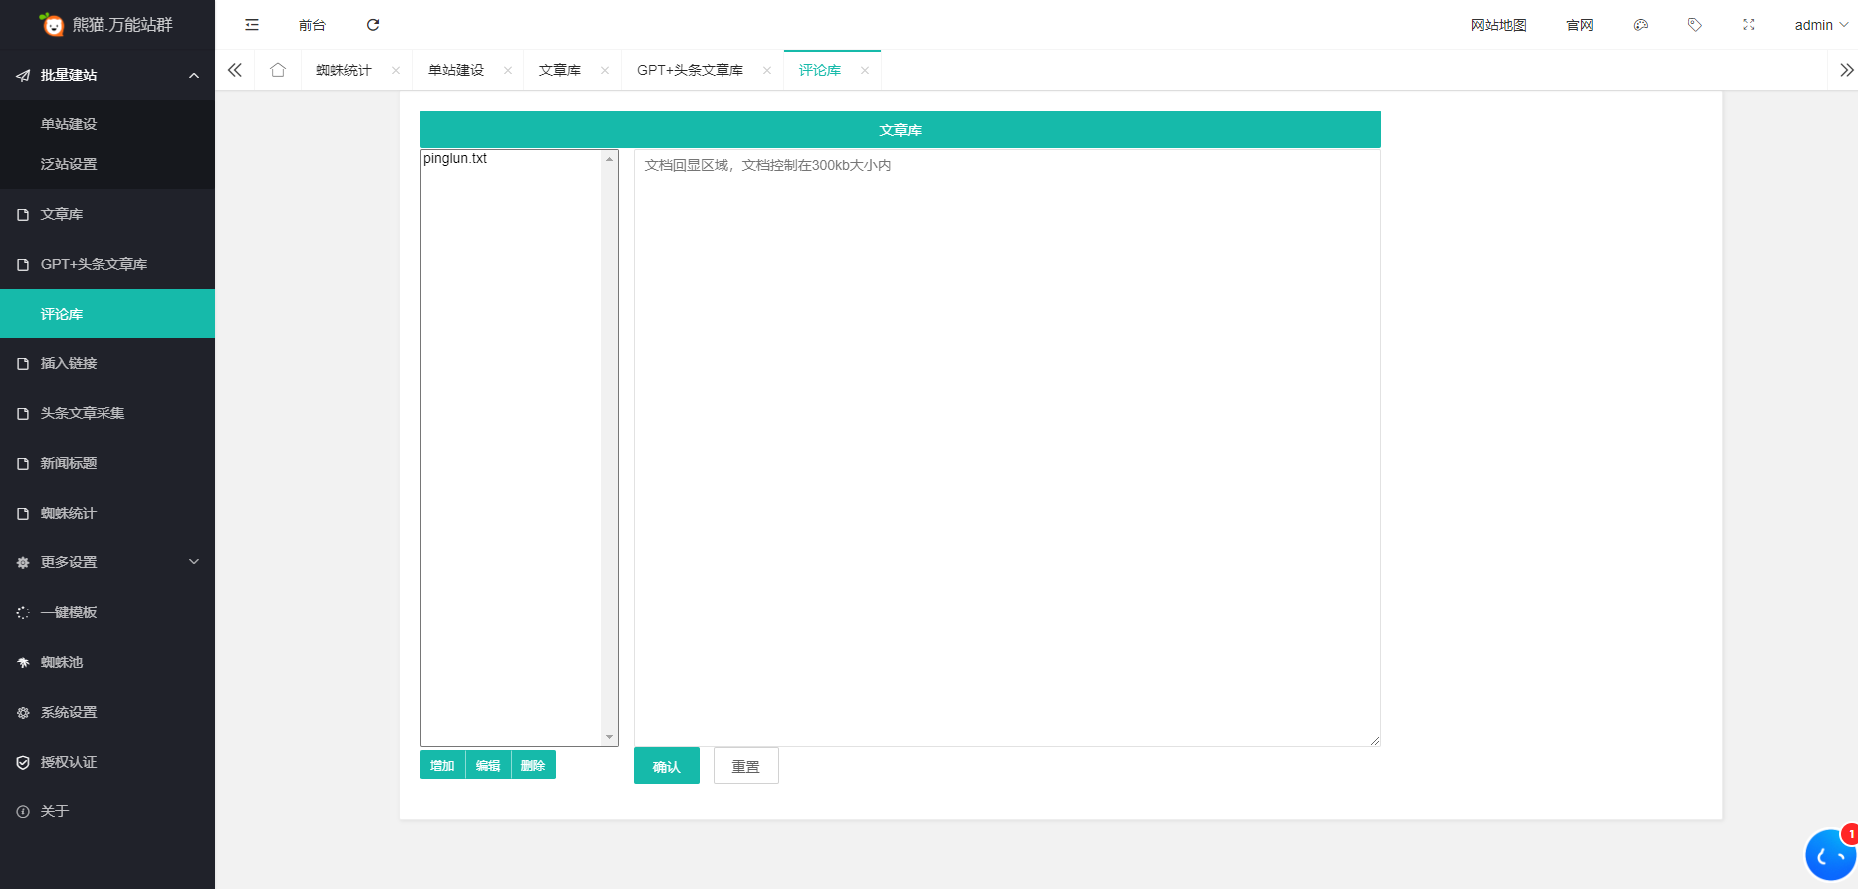Open GPT+头条文章库 in sidebar
Viewport: 1858px width, 889px height.
107,264
